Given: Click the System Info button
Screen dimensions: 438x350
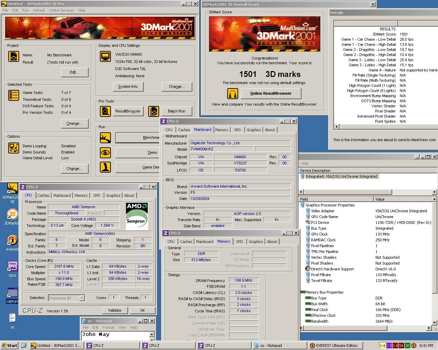Looking at the screenshot, I should pos(128,86).
